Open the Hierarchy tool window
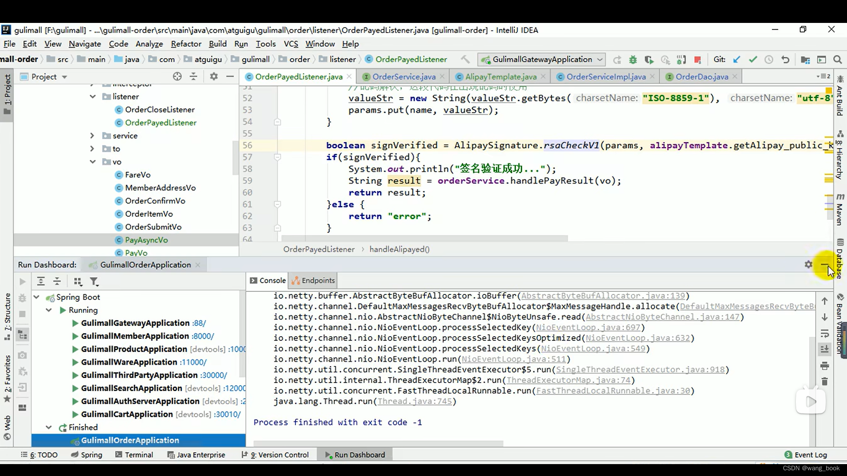The image size is (847, 476). pos(840,155)
